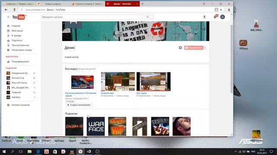Bookmark the page with the star icon
Viewport: 277px width, 155px height.
tap(221, 9)
